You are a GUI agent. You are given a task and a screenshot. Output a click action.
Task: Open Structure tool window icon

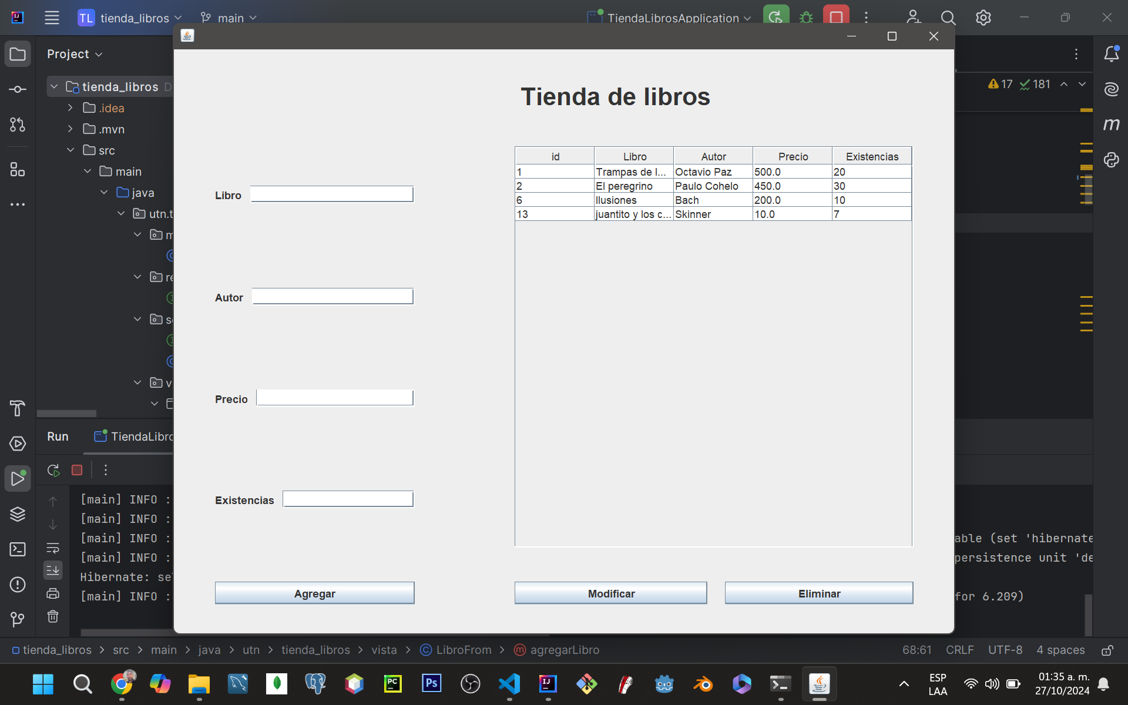tap(18, 170)
